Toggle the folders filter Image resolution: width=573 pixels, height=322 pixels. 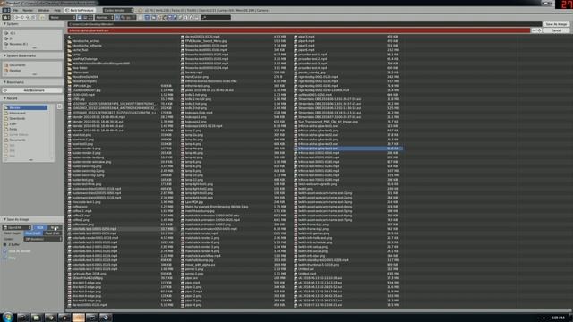coord(153,17)
